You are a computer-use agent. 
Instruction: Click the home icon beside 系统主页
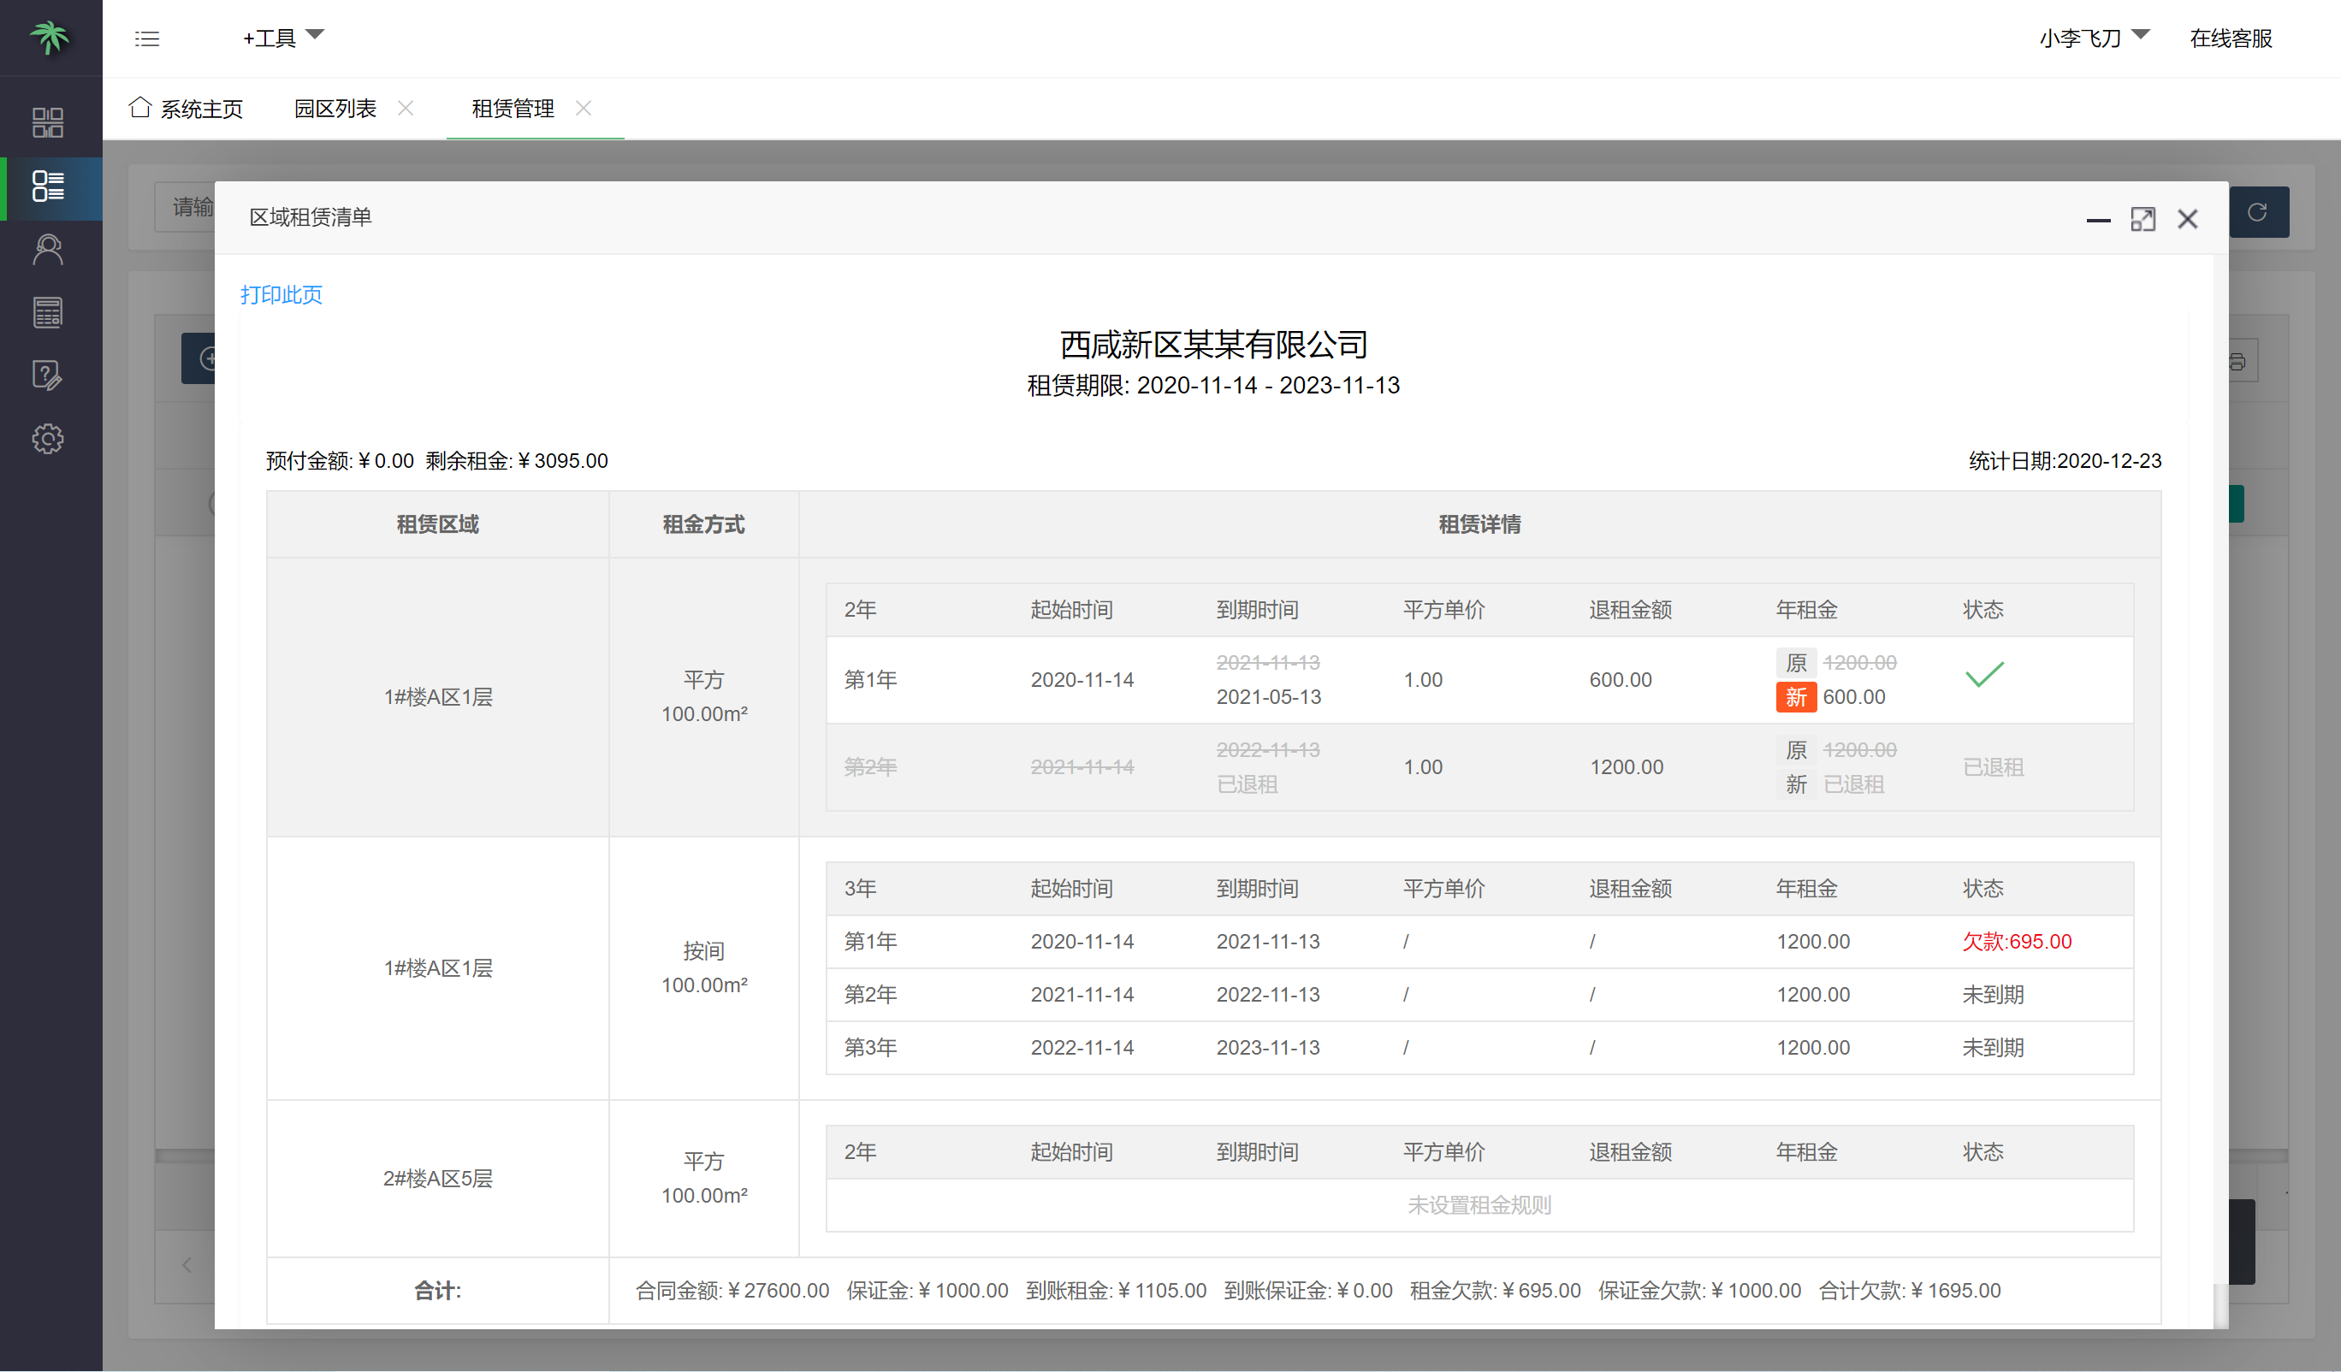point(140,108)
